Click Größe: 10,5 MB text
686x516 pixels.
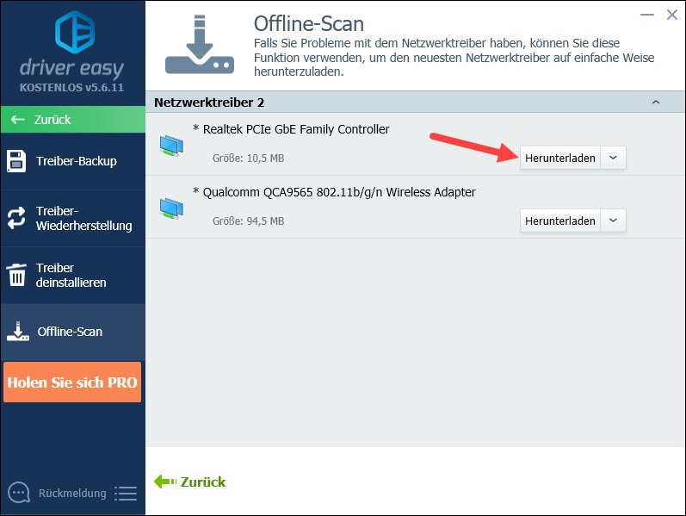tap(248, 159)
